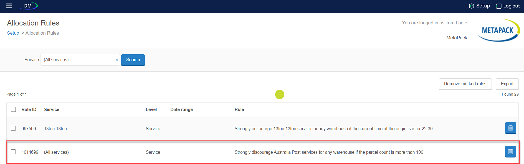
Task: Follow the Setup breadcrumb link
Action: tap(13, 33)
